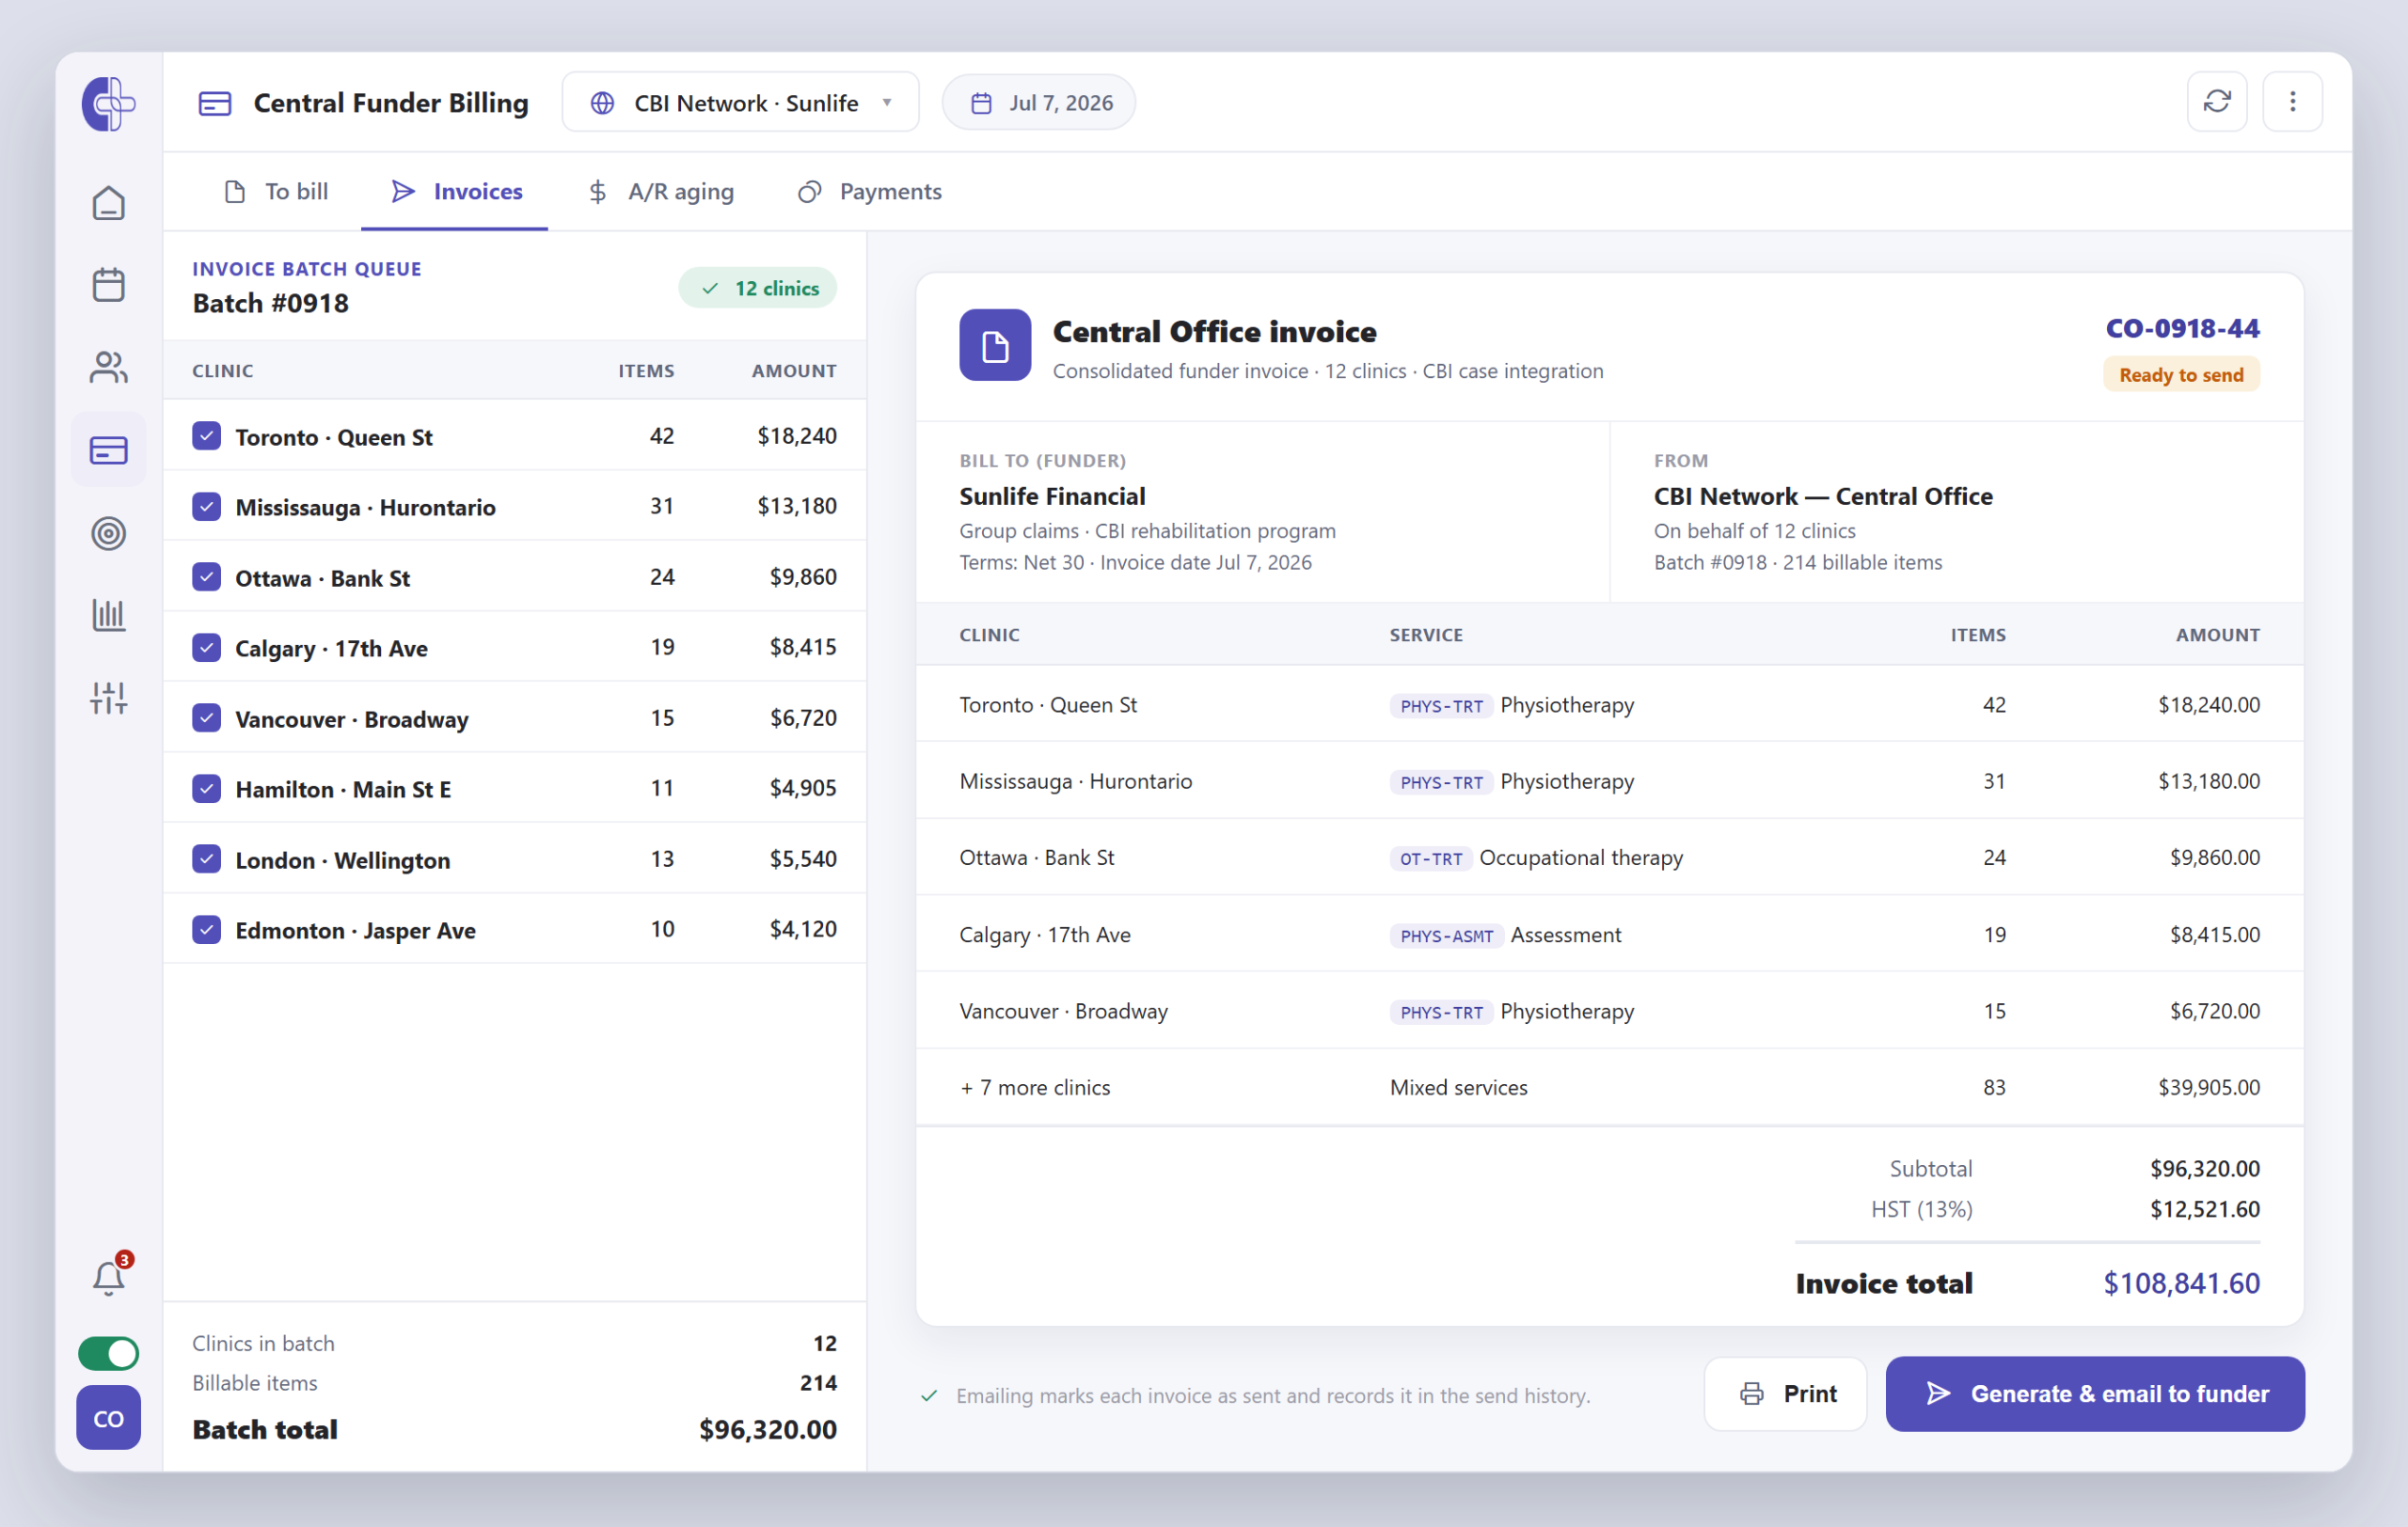Image resolution: width=2408 pixels, height=1527 pixels.
Task: Open notifications bell with 3 badge
Action: pos(108,1277)
